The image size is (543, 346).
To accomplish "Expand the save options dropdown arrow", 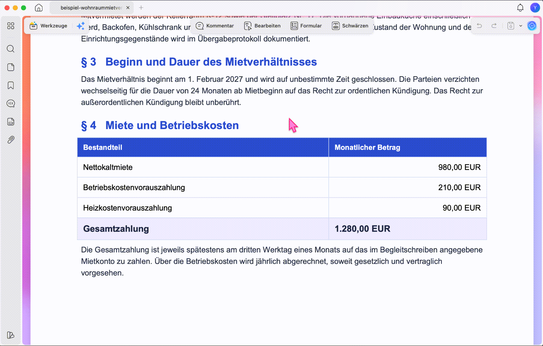I will (521, 26).
